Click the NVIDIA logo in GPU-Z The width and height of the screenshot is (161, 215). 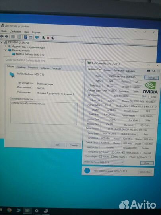tap(150, 87)
